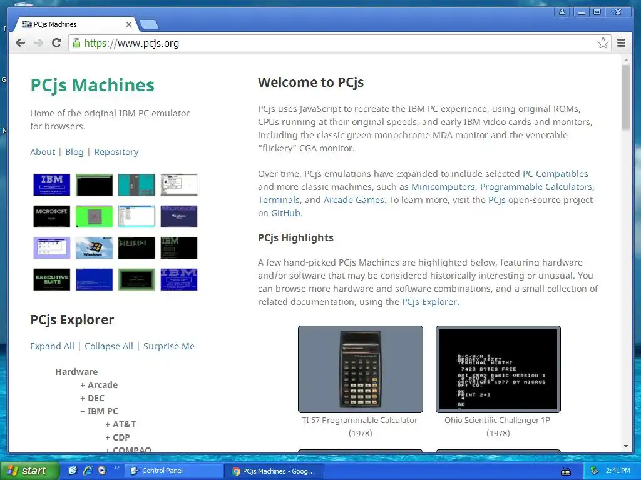This screenshot has width=641, height=480.
Task: Open the solid blue thumbnail in bottom row
Action: (94, 279)
